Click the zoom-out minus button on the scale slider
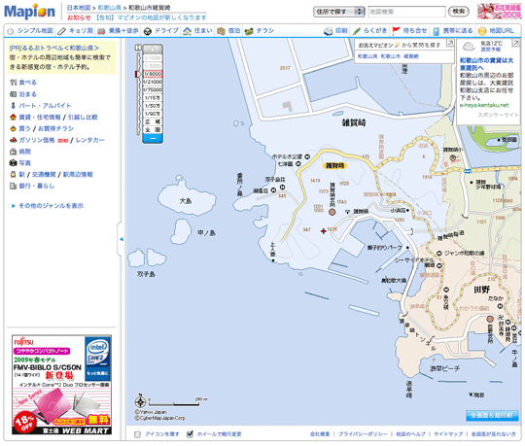The width and height of the screenshot is (525, 446). [153, 138]
